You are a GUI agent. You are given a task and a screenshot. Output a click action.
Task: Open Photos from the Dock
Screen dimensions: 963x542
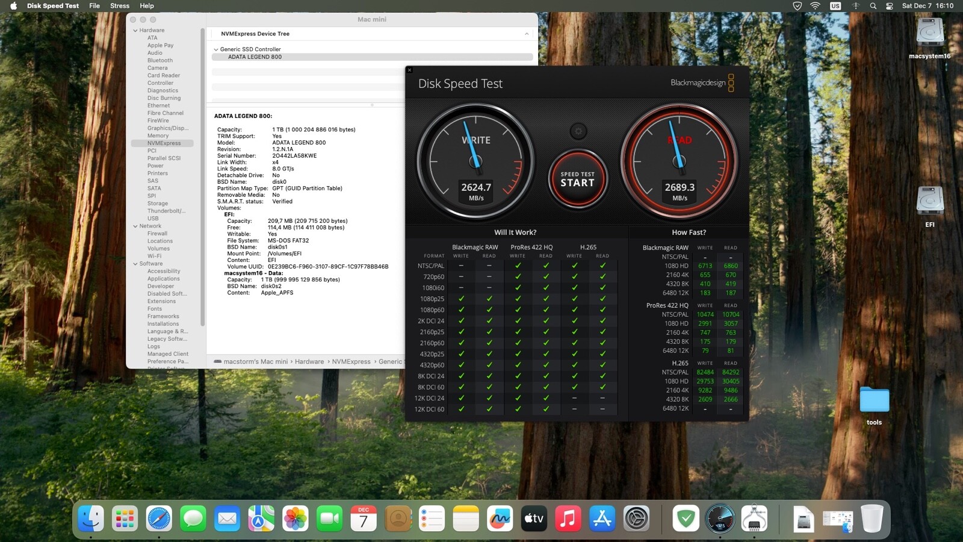pyautogui.click(x=296, y=518)
